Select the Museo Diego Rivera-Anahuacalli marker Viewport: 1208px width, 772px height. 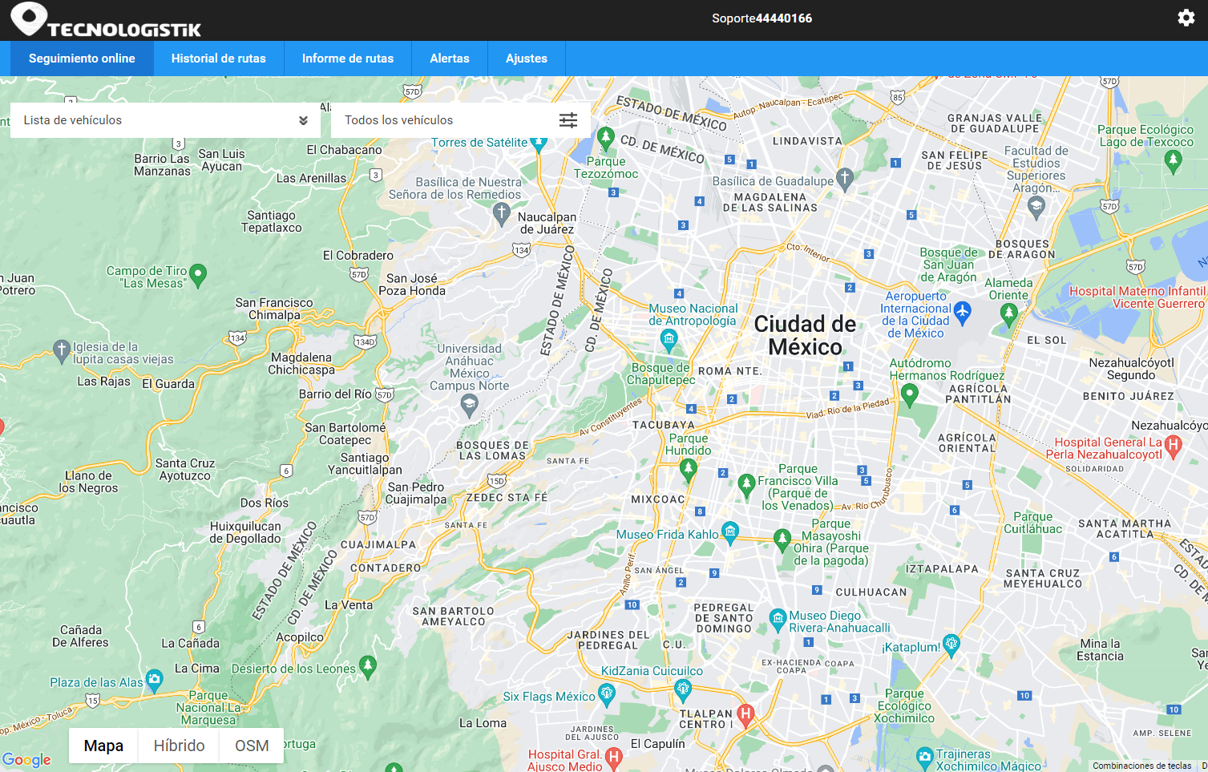[778, 620]
